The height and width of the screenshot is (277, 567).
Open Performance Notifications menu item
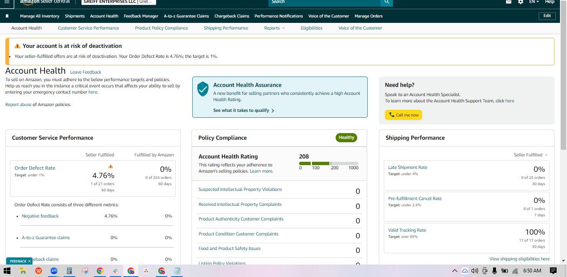[279, 16]
